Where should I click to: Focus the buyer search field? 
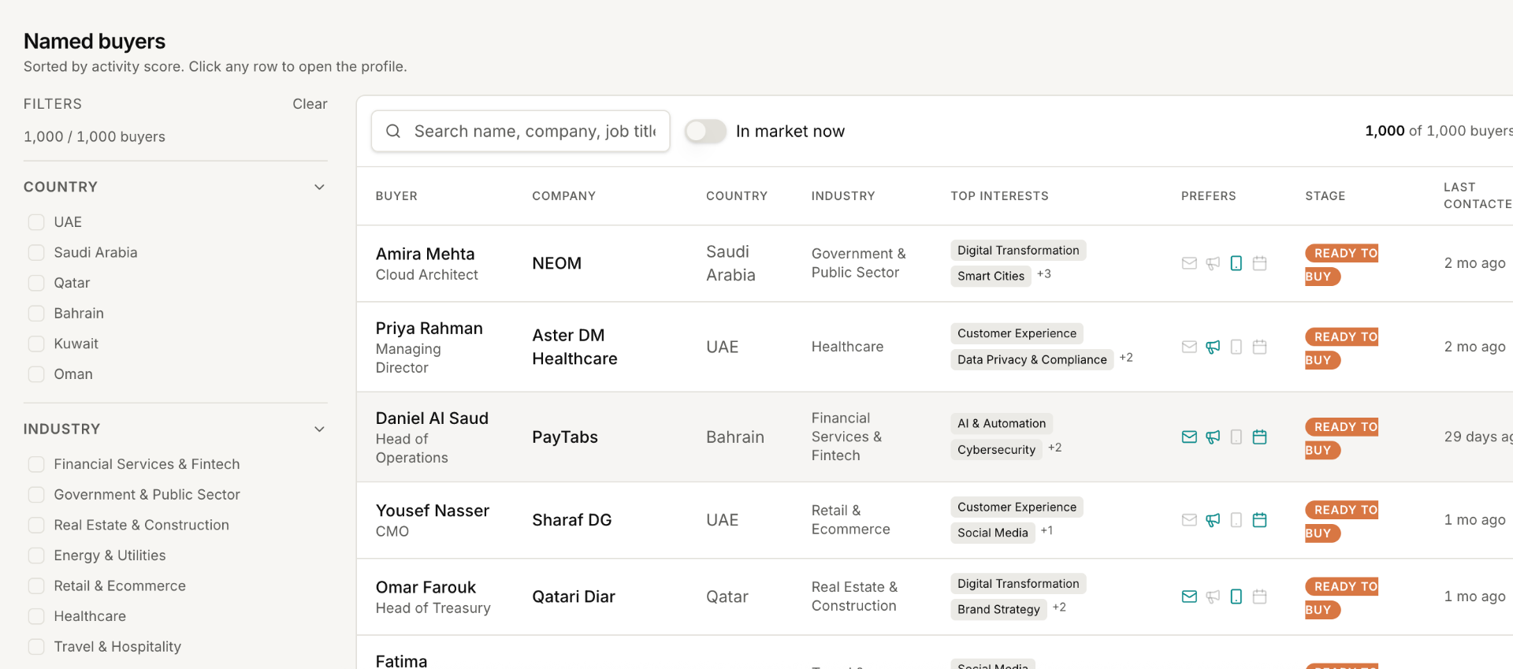521,131
